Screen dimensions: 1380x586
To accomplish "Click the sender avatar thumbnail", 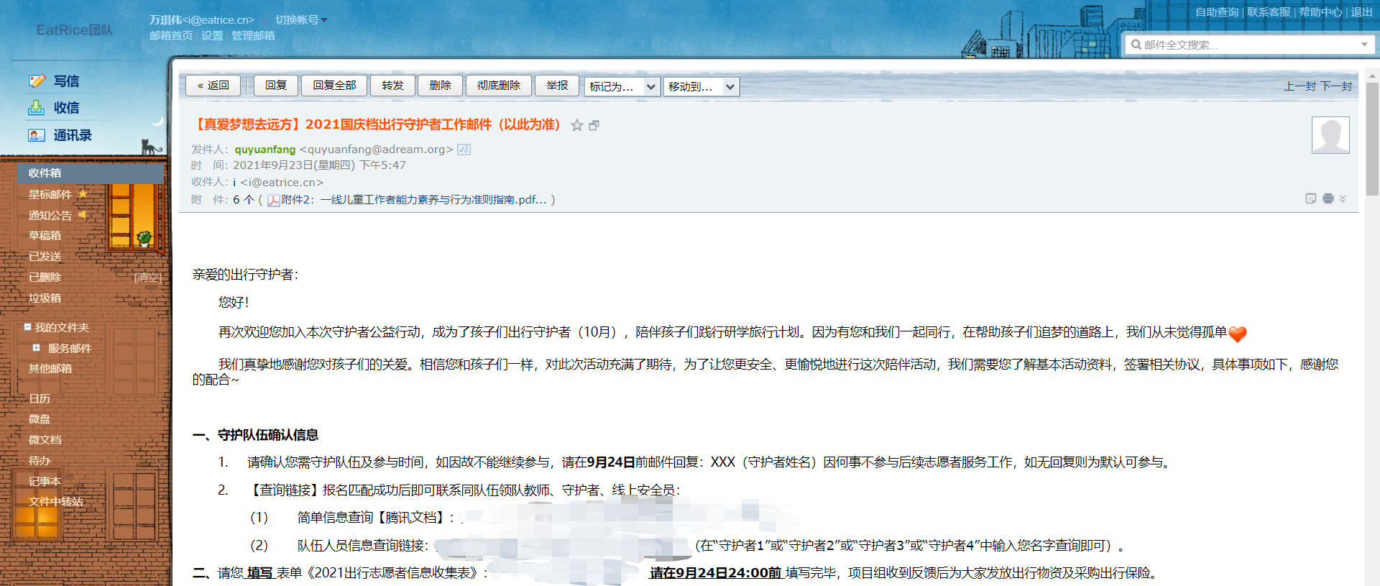I will (x=1330, y=135).
